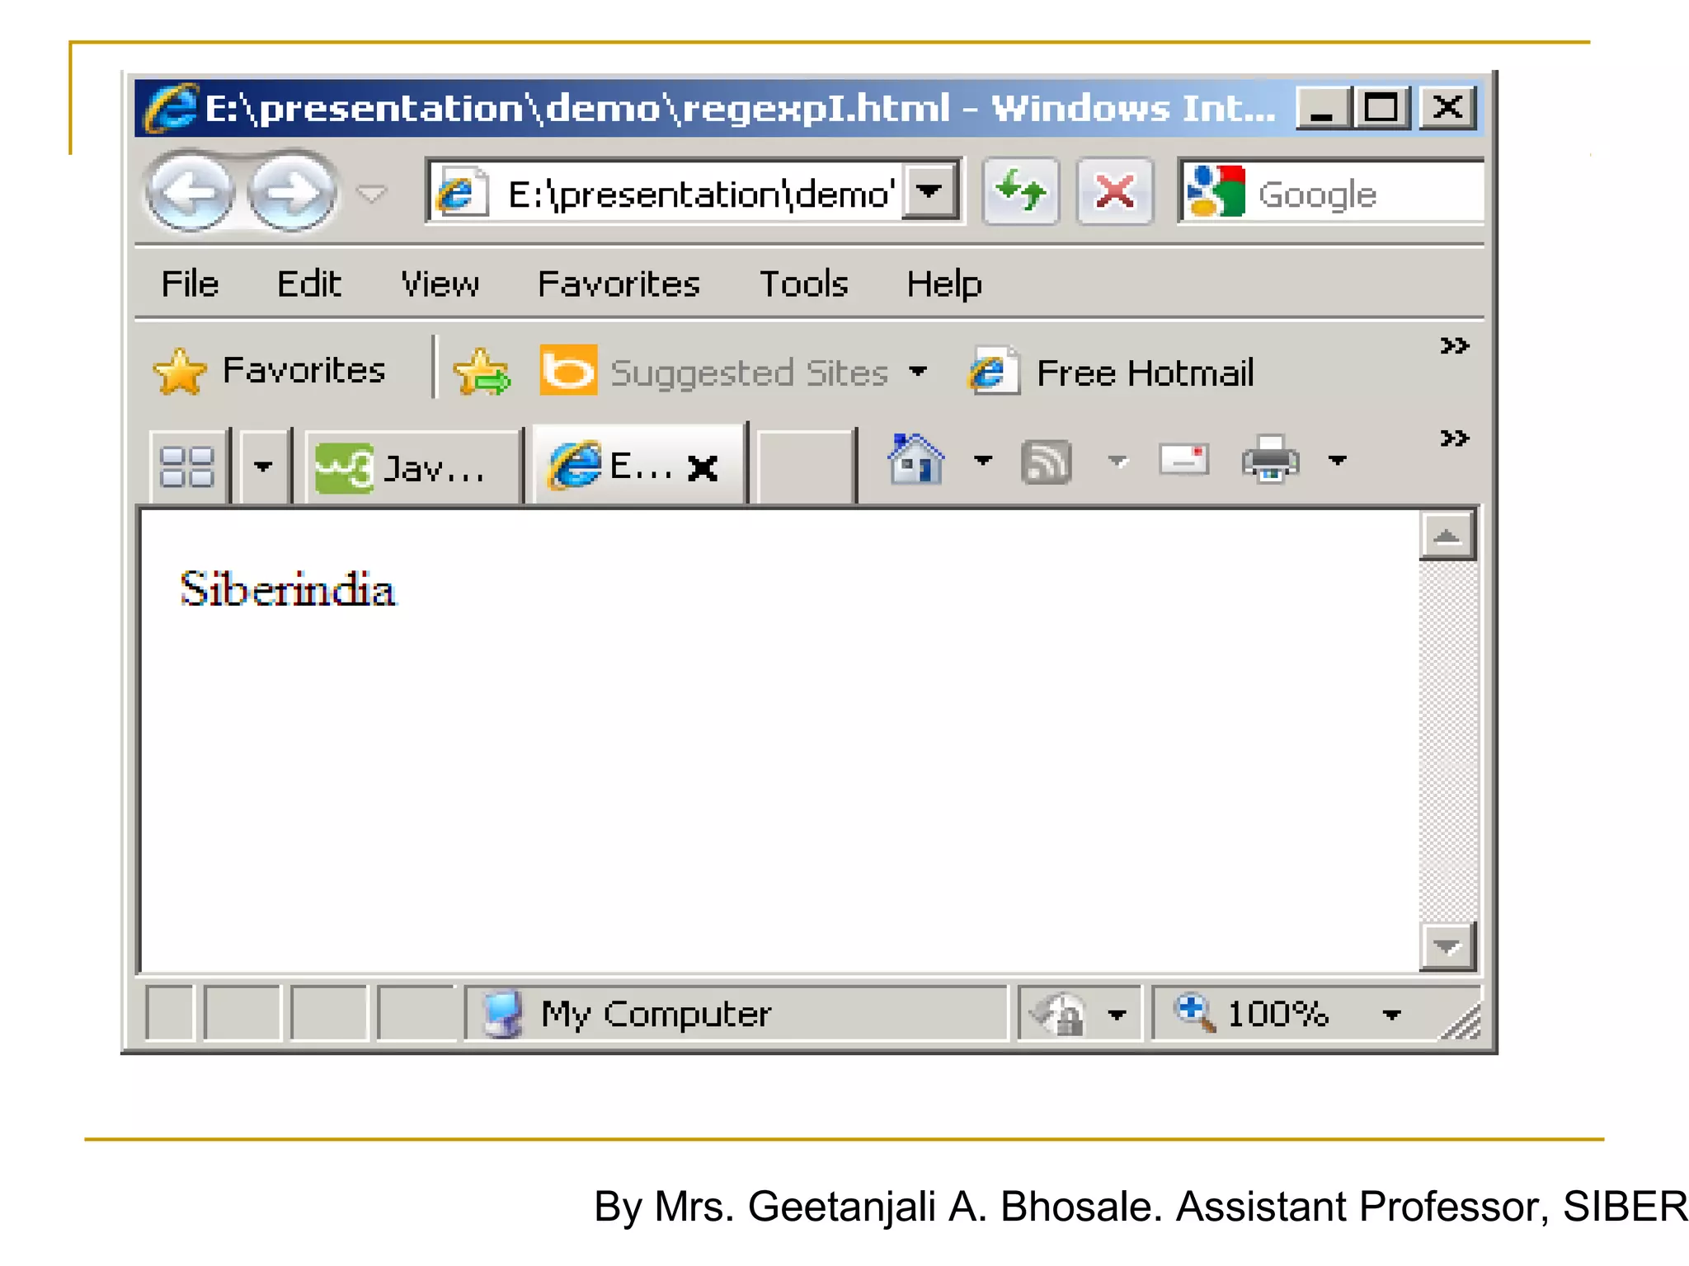This screenshot has height=1266, width=1689.
Task: Expand the zoom level 100% dropdown
Action: pos(1391,1015)
